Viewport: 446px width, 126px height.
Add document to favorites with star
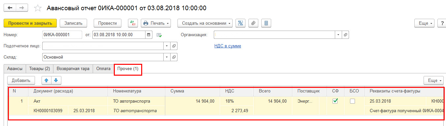click(x=38, y=8)
